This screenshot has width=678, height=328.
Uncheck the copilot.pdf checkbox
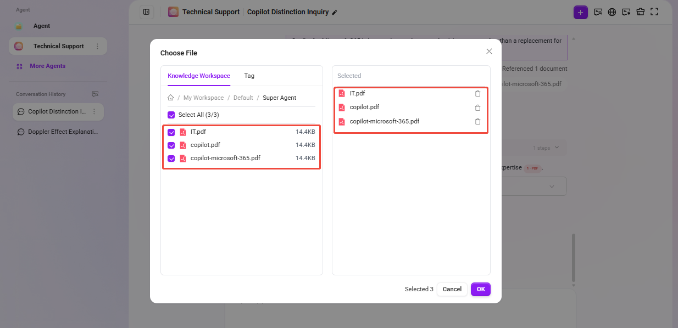171,145
